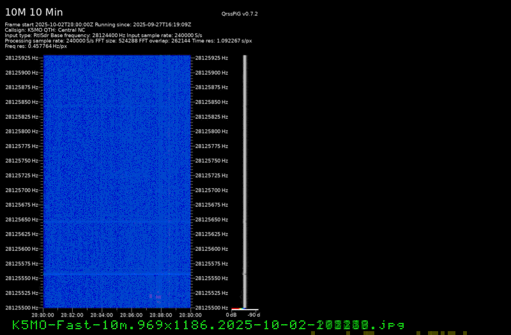Click the Freq res 0.457764 Hz/px line

click(x=36, y=46)
